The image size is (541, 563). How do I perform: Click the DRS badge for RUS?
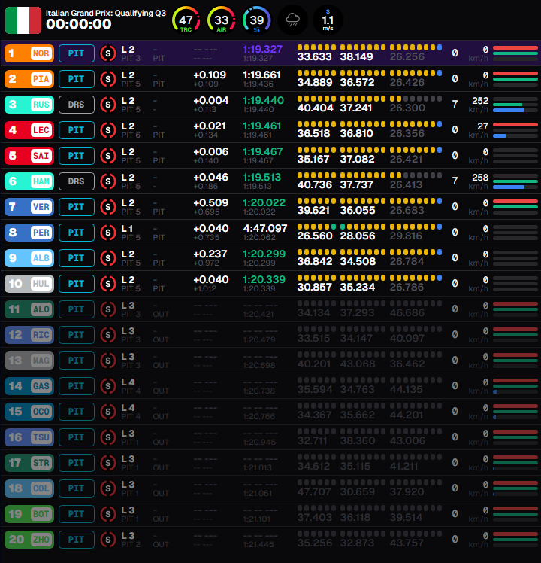[77, 105]
